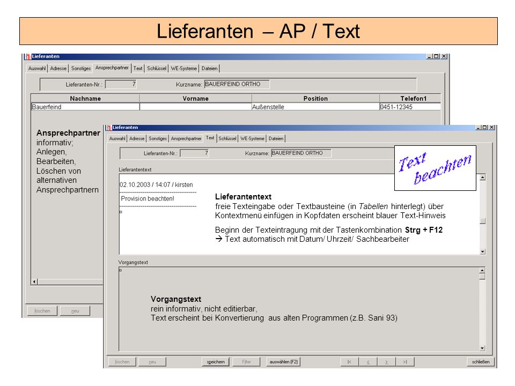Jump to last record with the >| button

pos(406,362)
